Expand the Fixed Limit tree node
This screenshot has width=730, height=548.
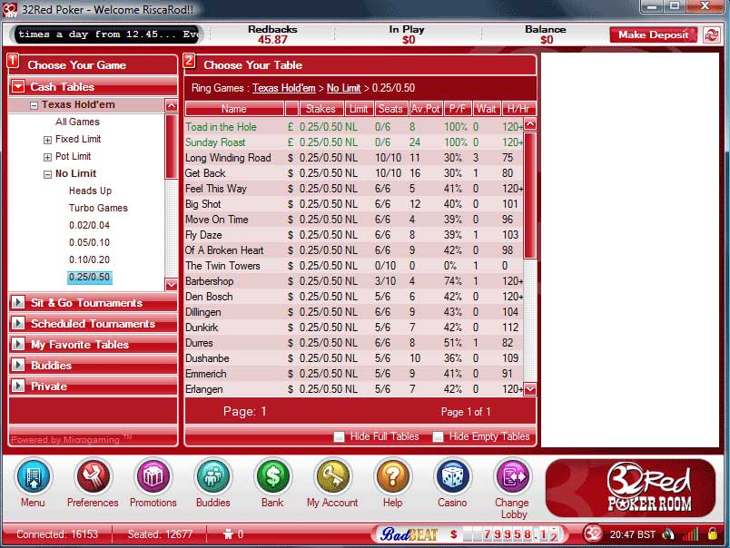click(47, 140)
